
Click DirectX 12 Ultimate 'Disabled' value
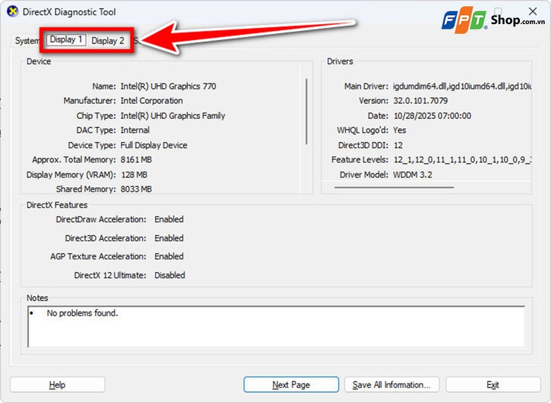[x=169, y=275]
